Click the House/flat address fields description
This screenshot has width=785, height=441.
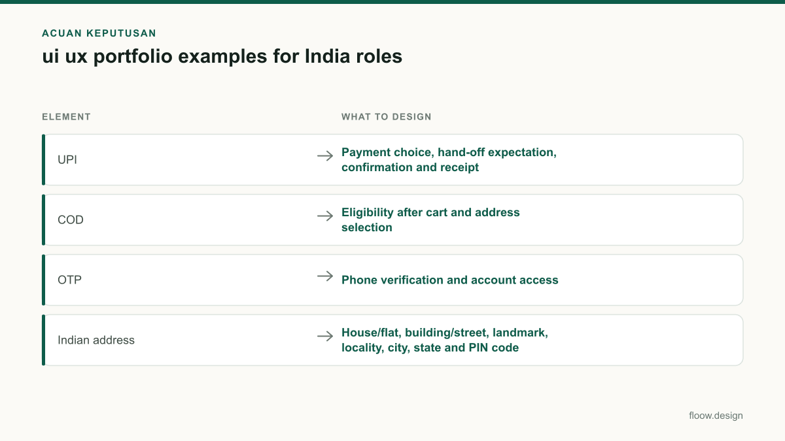445,340
